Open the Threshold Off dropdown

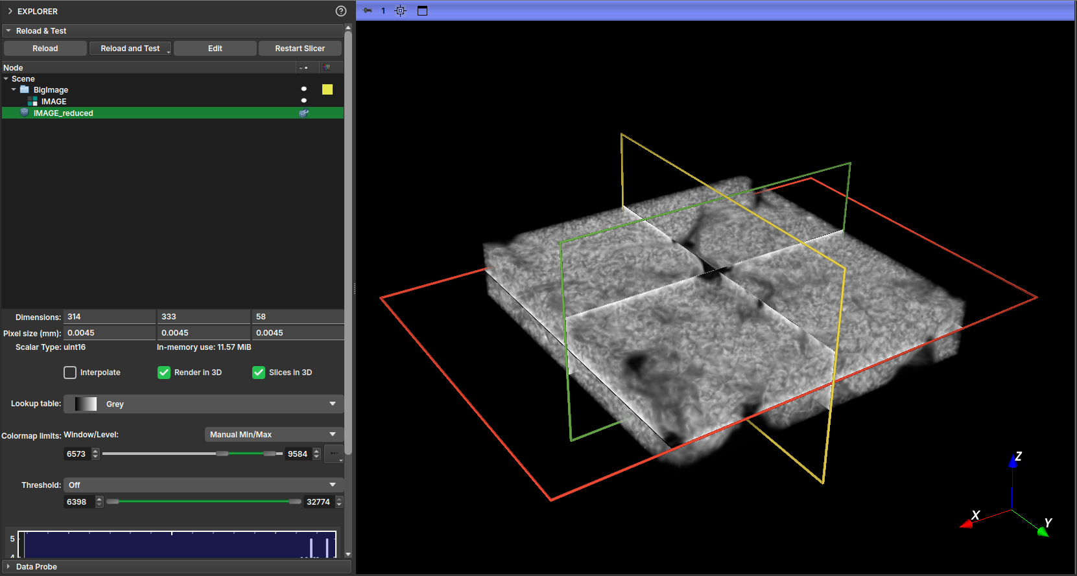pos(203,485)
